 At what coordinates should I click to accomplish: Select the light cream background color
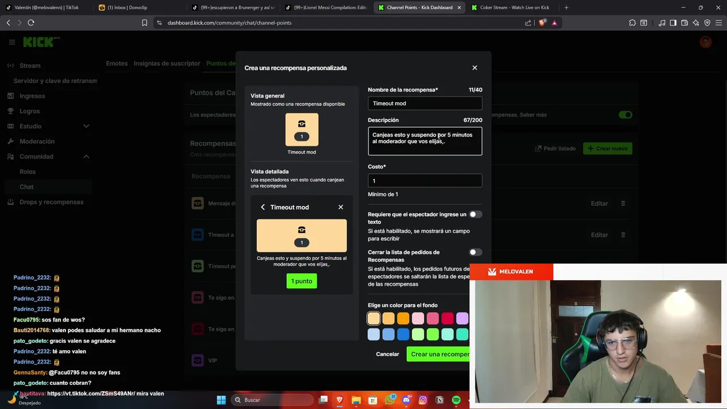[374, 318]
